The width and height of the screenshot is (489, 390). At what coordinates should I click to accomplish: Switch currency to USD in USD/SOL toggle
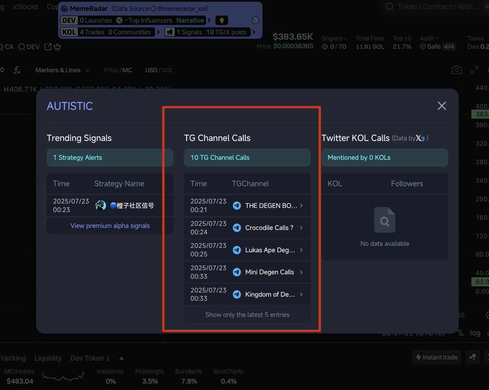click(x=151, y=70)
